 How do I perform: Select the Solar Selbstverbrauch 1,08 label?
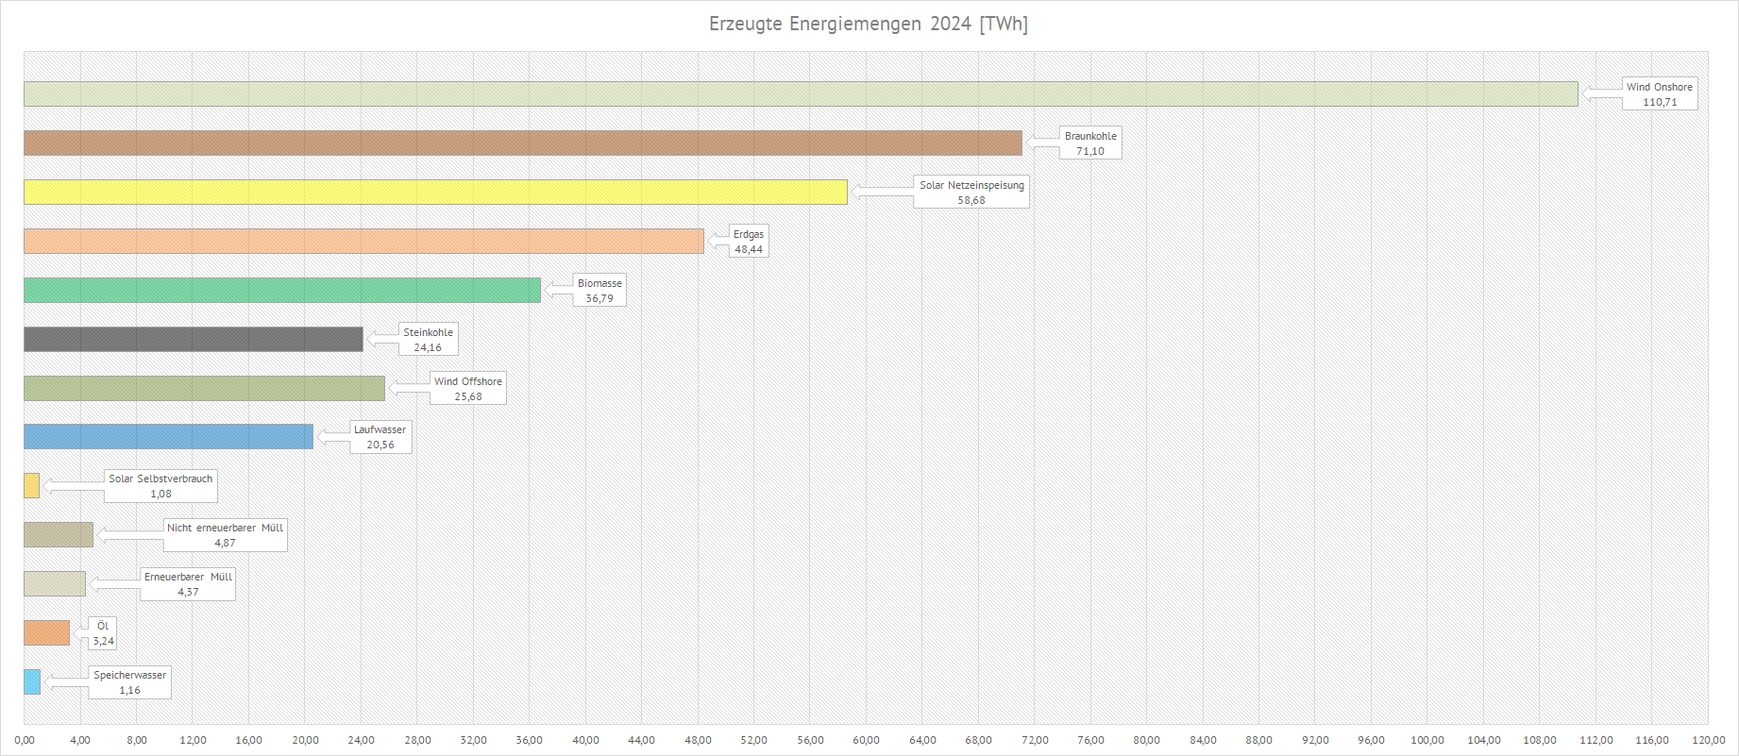click(x=160, y=486)
